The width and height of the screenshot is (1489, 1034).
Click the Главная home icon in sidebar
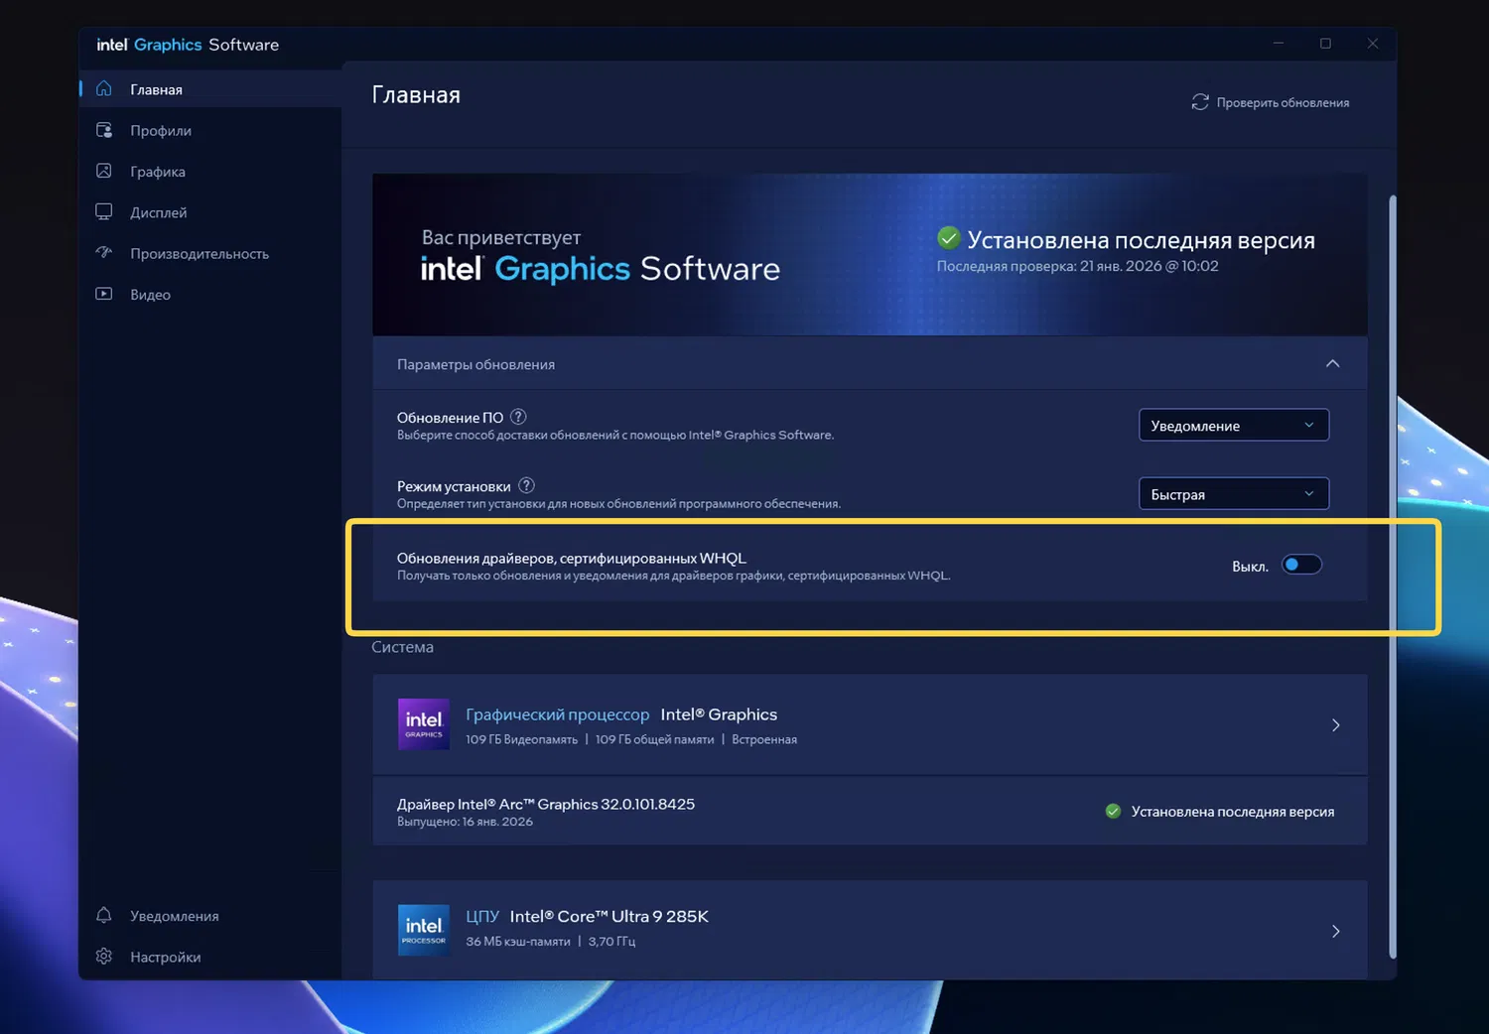[104, 88]
